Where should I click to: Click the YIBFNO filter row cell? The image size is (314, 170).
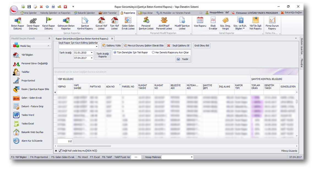click(x=65, y=93)
